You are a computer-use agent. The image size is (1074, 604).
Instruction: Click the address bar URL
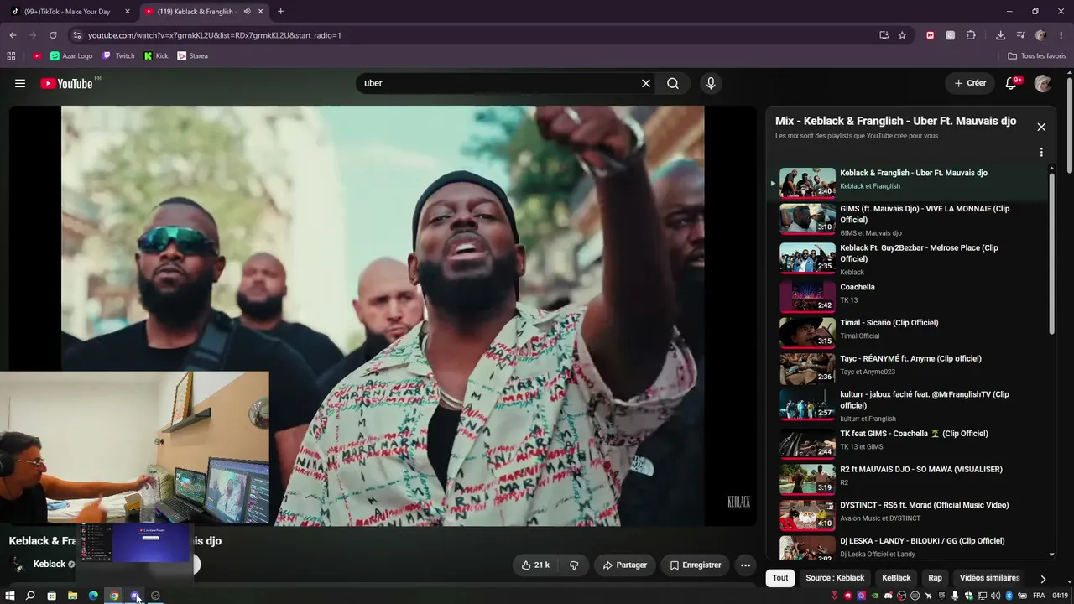215,35
